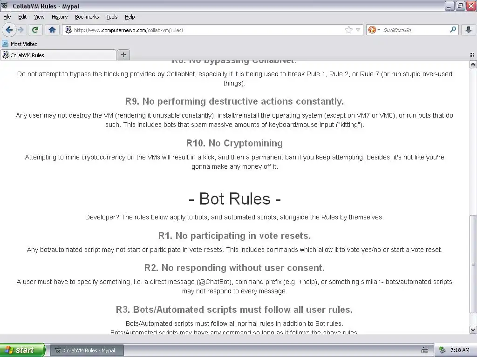Image resolution: width=477 pixels, height=357 pixels.
Task: Click the list all tabs icon
Action: coord(472,55)
